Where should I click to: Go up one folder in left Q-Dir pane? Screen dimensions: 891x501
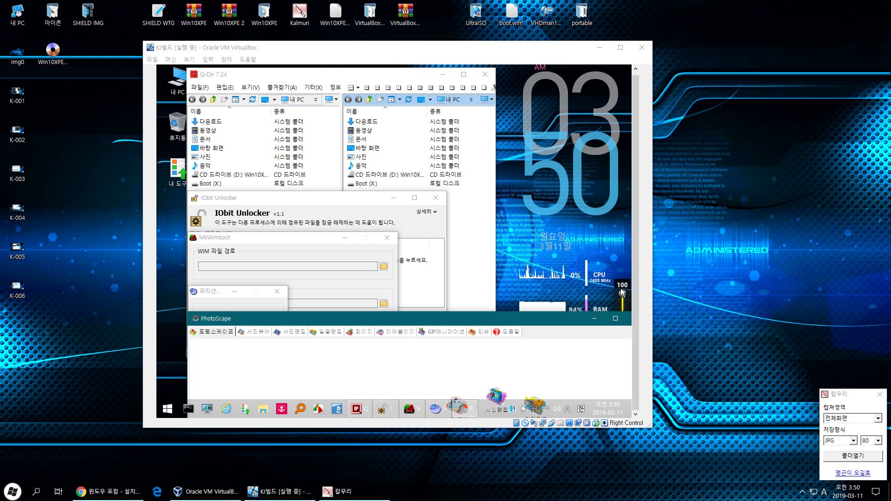pyautogui.click(x=213, y=100)
